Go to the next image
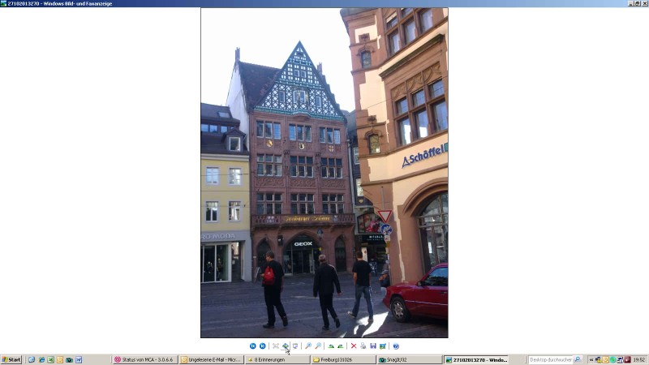Image resolution: width=649 pixels, height=365 pixels. tap(262, 346)
